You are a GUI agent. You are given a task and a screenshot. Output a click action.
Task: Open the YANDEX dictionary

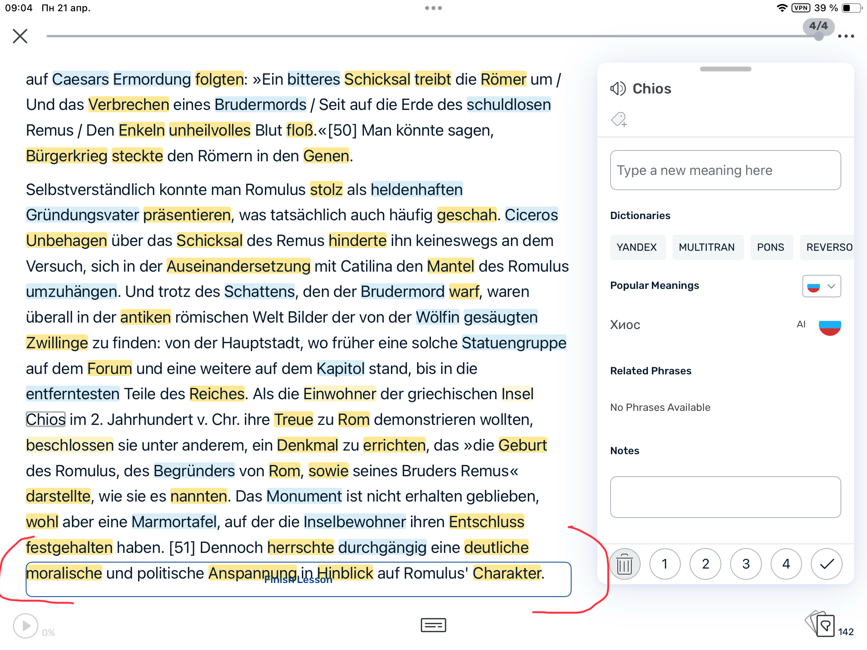[637, 247]
